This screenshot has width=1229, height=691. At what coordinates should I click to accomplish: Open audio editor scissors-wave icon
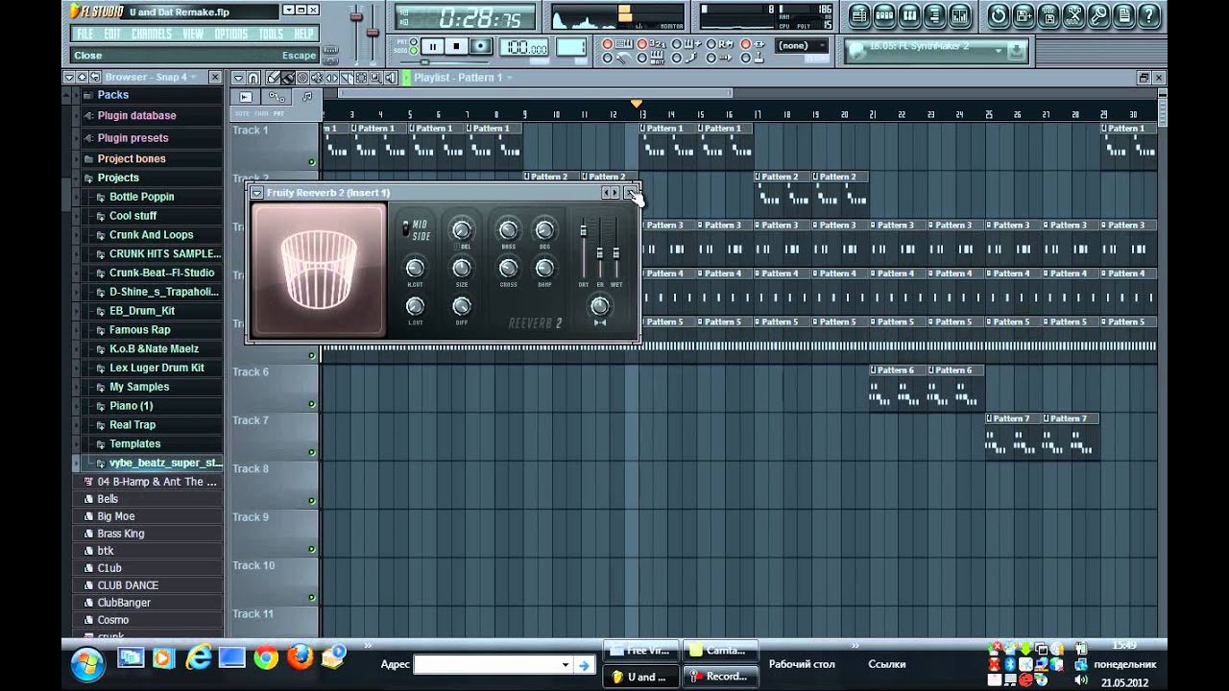pyautogui.click(x=1073, y=16)
